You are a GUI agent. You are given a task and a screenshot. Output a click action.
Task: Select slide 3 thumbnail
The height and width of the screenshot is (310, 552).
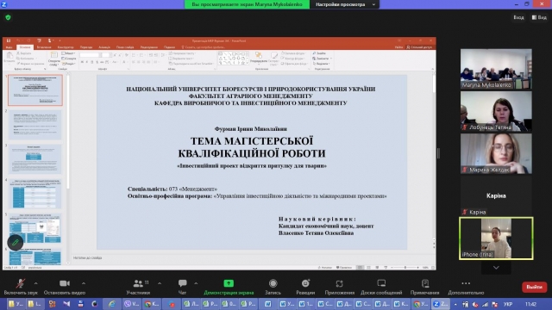pos(34,159)
